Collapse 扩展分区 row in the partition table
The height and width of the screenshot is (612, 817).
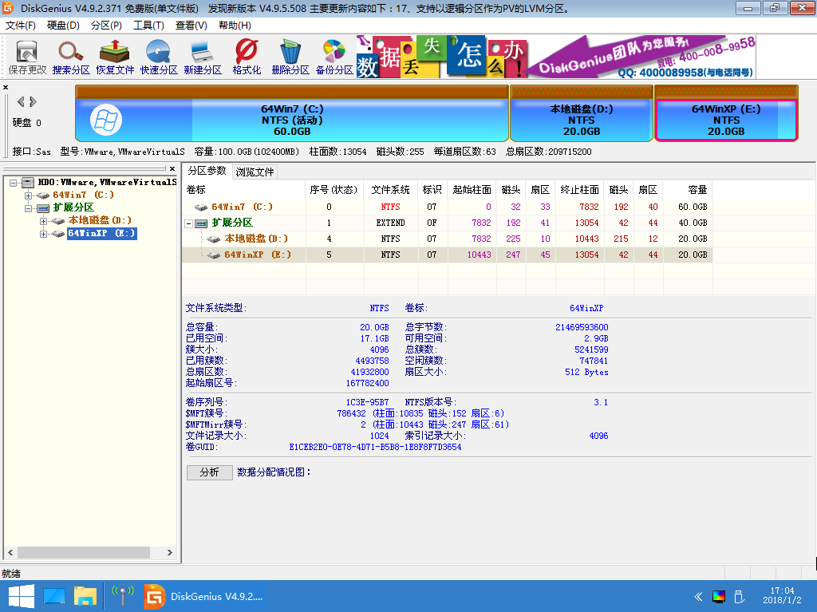(189, 223)
